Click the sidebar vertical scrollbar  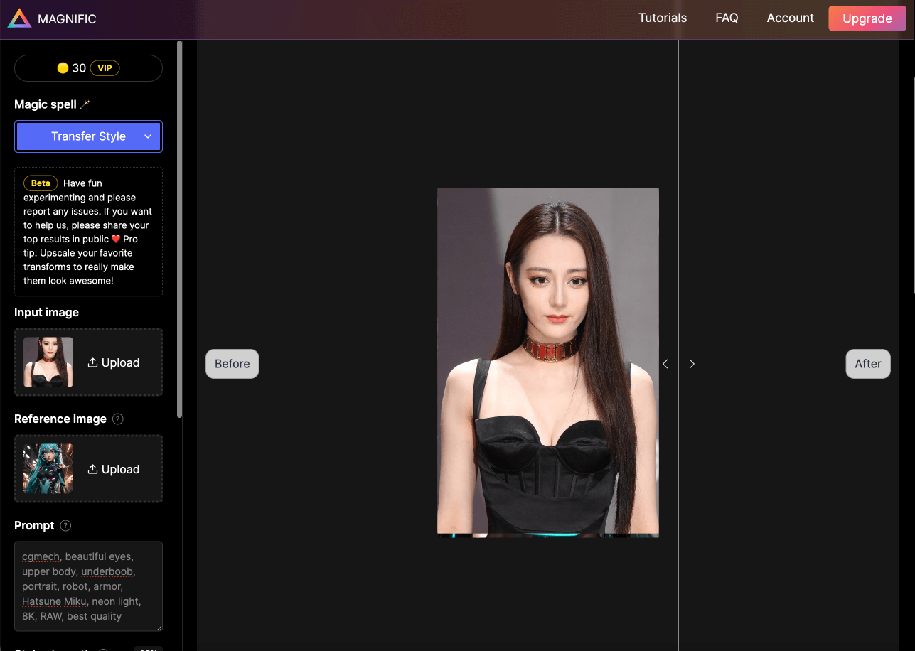[x=180, y=227]
